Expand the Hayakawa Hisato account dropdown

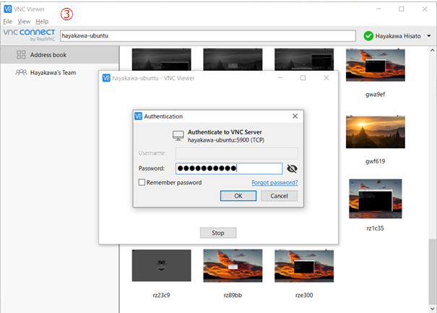[x=428, y=35]
